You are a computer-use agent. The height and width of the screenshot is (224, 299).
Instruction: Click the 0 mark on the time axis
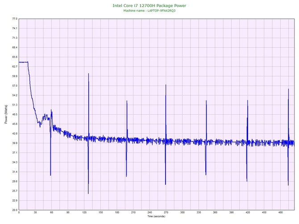coord(19,212)
